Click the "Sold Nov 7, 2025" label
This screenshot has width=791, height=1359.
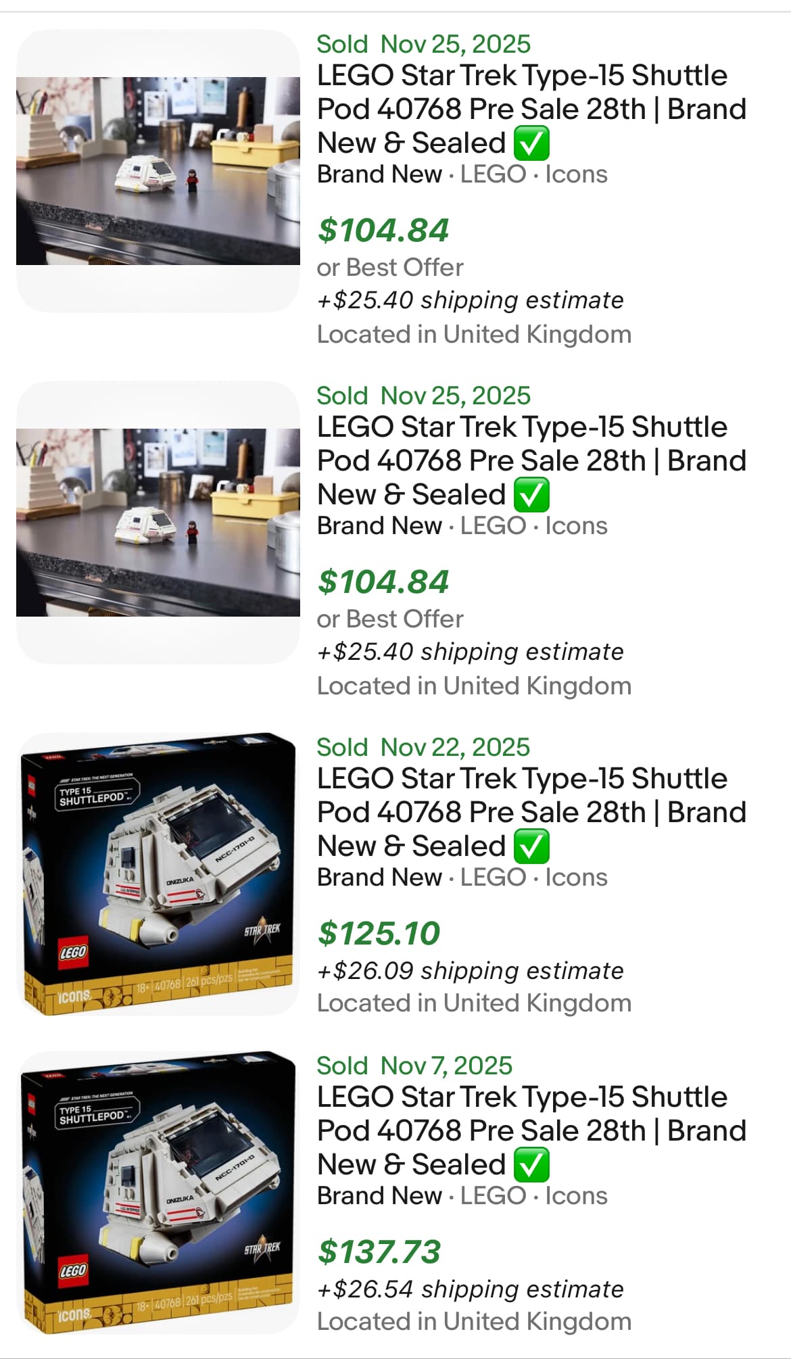[414, 1066]
